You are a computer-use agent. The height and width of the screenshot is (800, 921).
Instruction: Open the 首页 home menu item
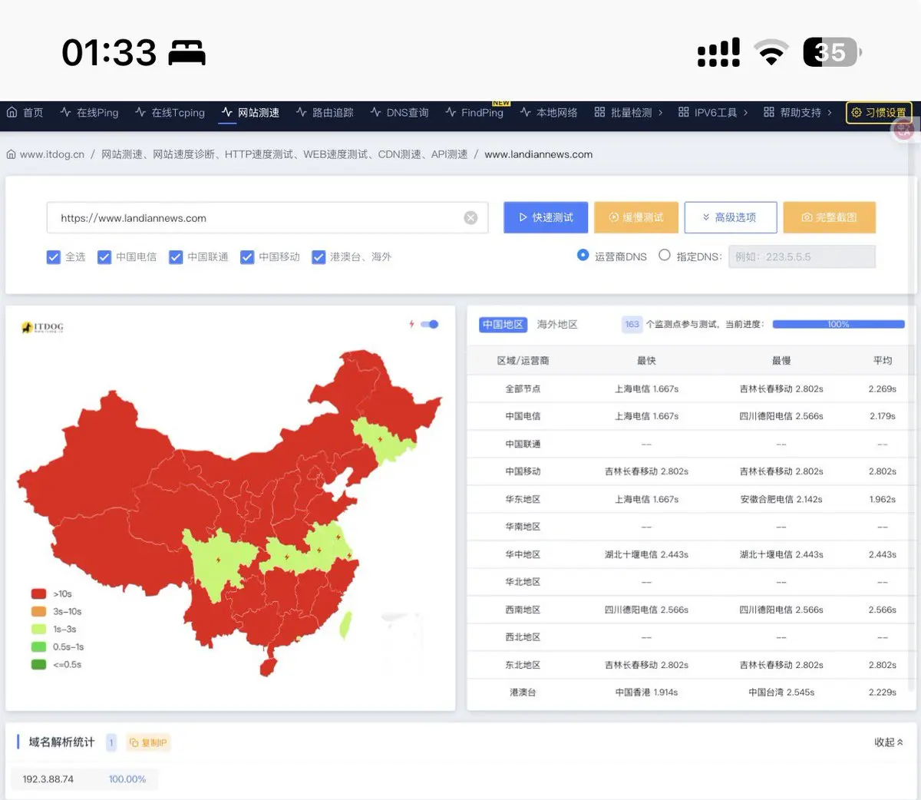click(25, 112)
